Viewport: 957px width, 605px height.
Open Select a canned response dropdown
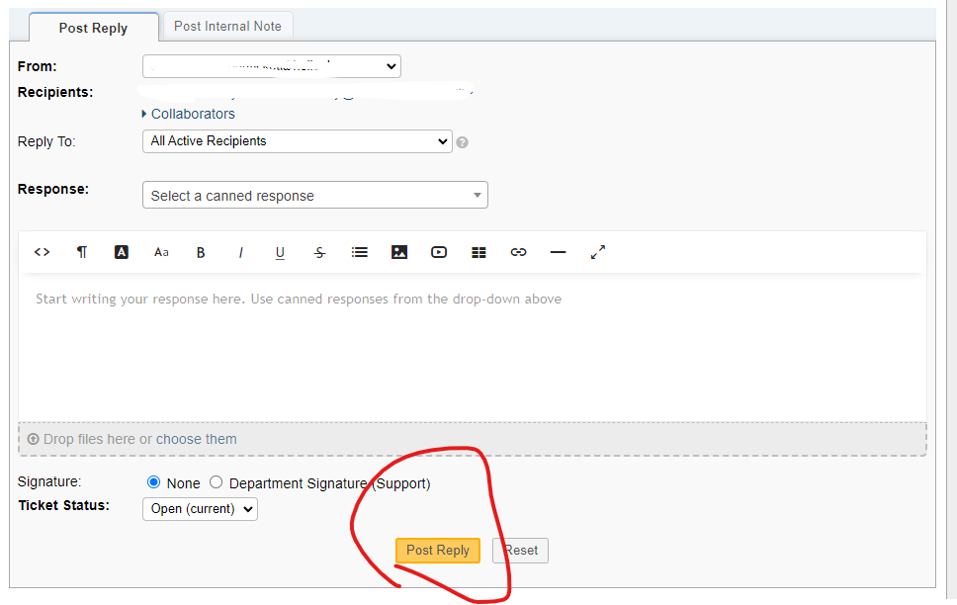pyautogui.click(x=314, y=196)
